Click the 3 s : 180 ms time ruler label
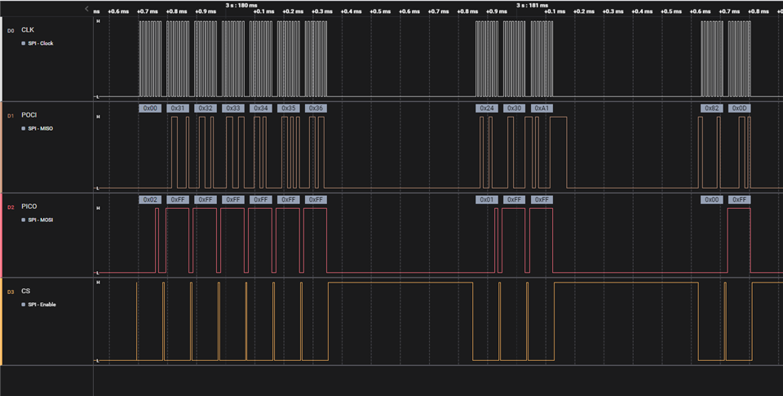Image resolution: width=783 pixels, height=396 pixels. click(241, 5)
